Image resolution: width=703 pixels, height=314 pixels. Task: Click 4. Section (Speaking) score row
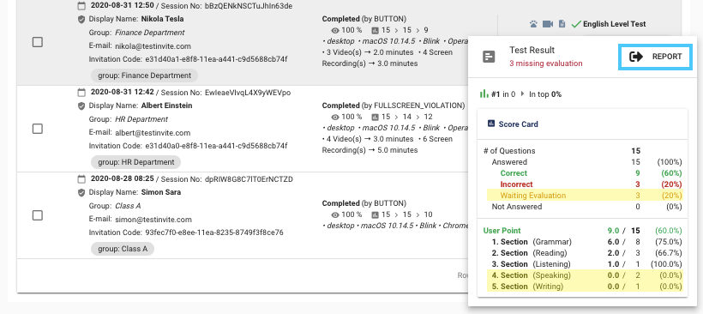coord(585,275)
